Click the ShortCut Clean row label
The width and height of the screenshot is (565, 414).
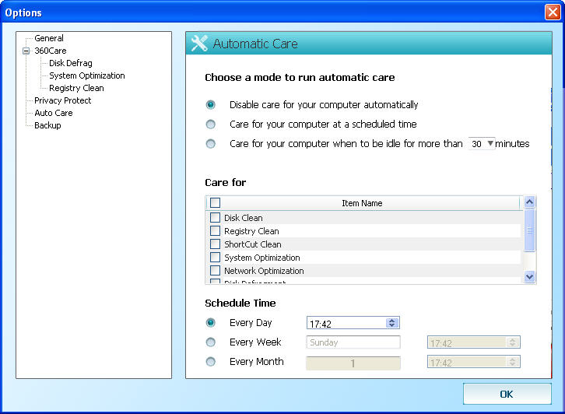[253, 244]
